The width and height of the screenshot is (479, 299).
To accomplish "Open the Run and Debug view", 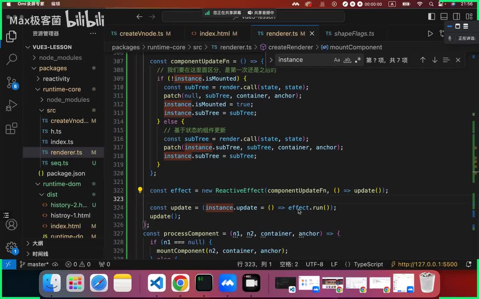I will point(11,105).
